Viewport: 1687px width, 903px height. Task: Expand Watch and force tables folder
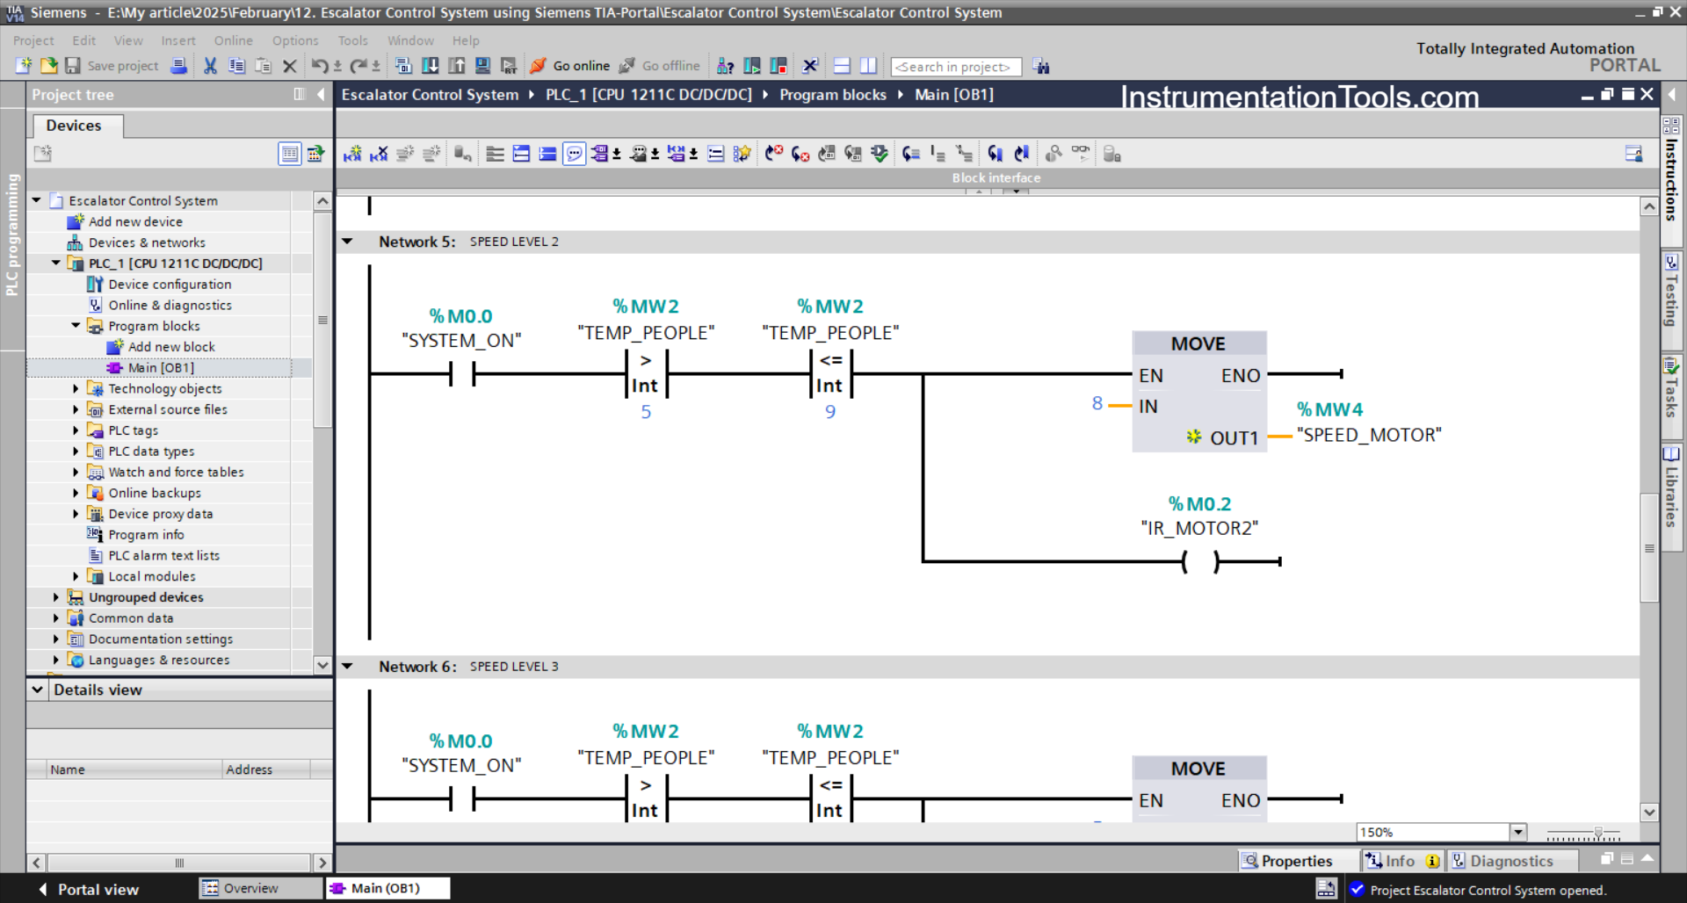[x=76, y=472]
